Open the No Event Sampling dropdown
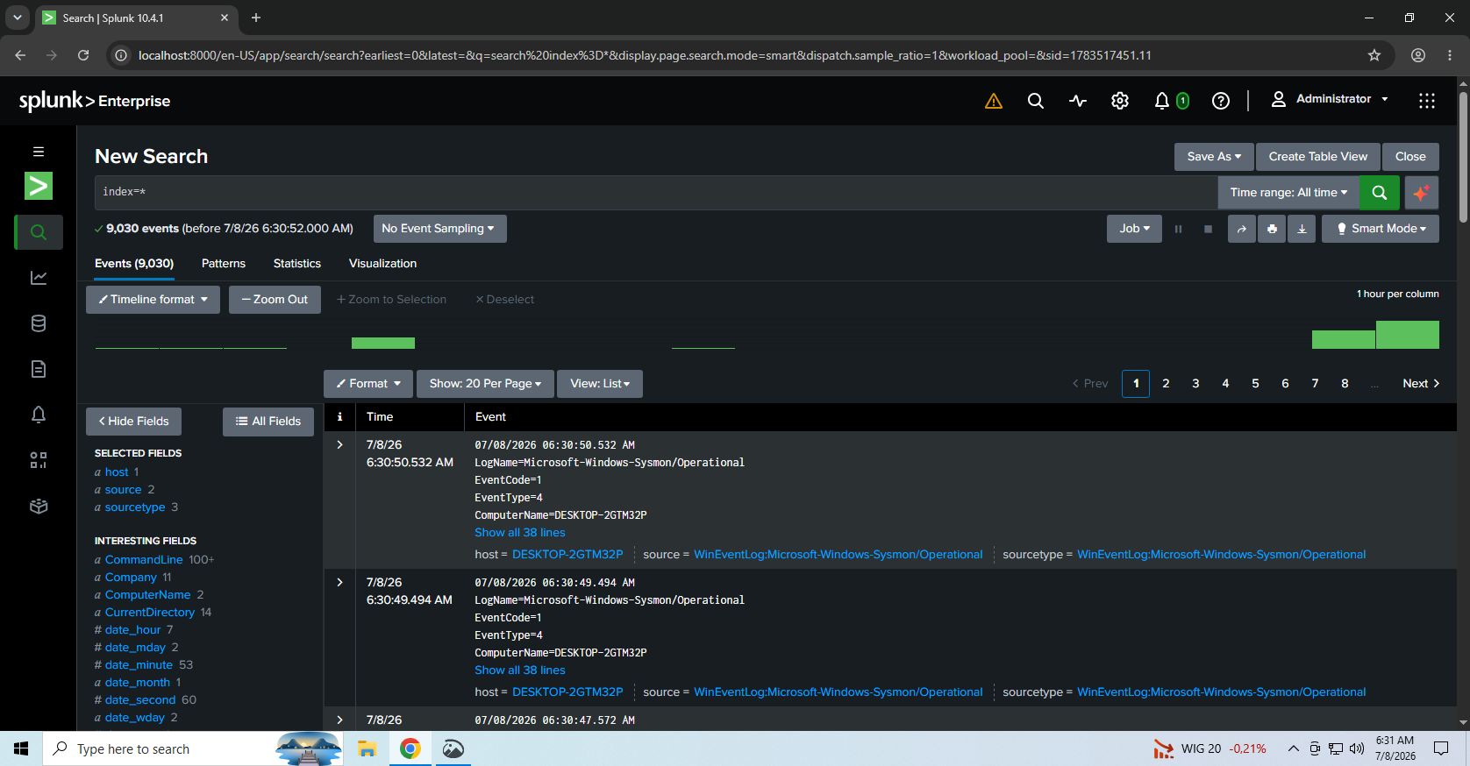The image size is (1470, 766). (439, 229)
